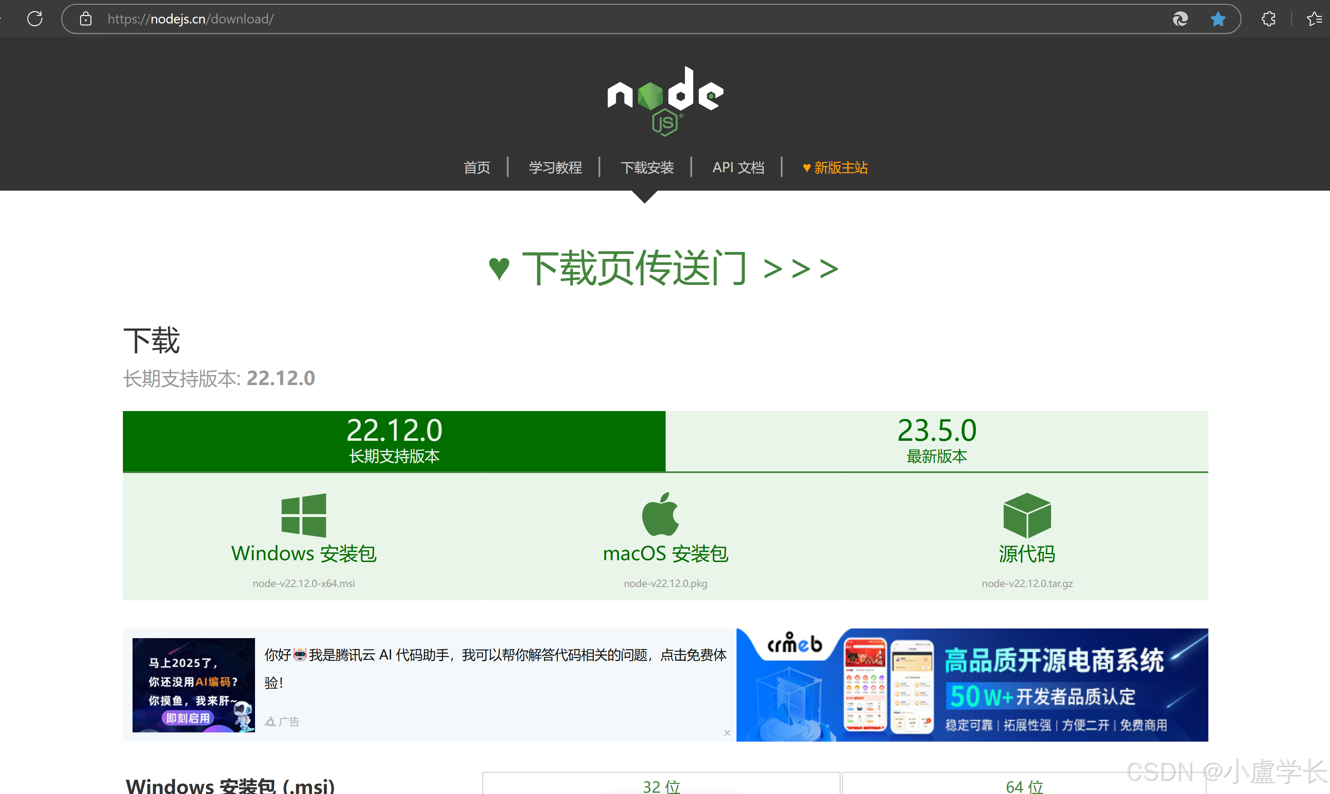Close the Tencent AI ad banner

coord(726,732)
